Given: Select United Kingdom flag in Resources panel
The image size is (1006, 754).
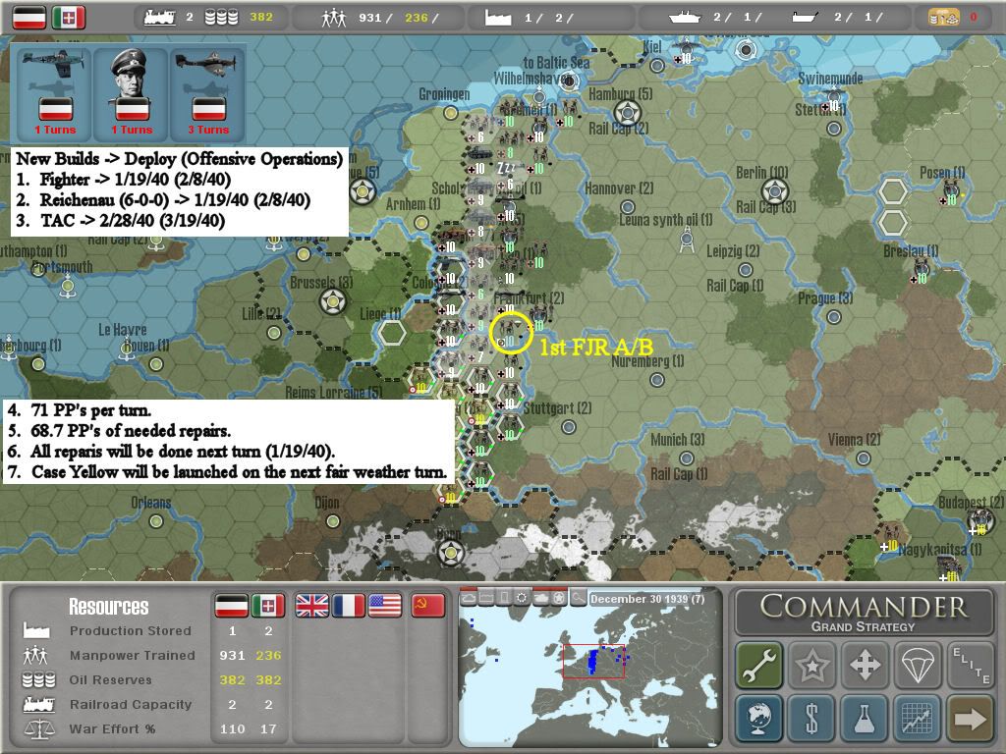Looking at the screenshot, I should (x=311, y=605).
